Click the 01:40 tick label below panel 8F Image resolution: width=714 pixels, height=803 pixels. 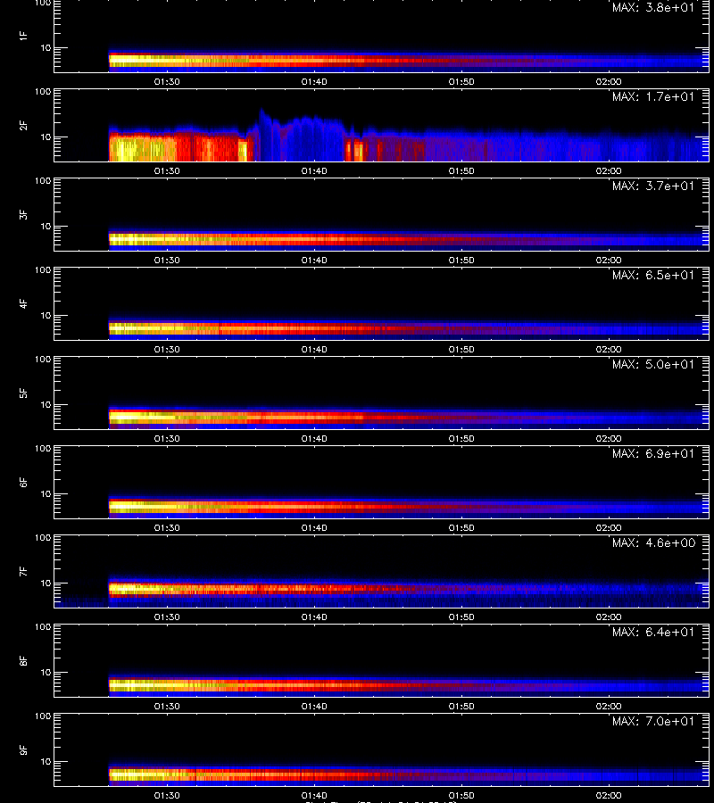click(x=314, y=707)
